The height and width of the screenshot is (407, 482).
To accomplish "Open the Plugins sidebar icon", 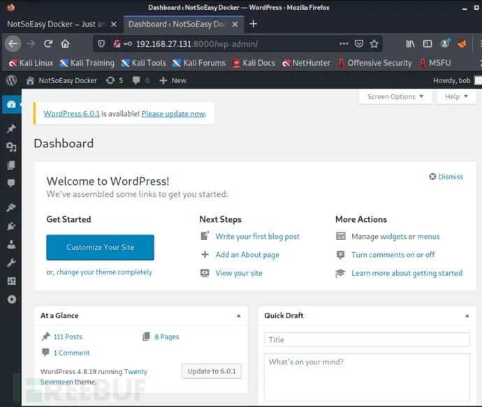I will coord(11,226).
